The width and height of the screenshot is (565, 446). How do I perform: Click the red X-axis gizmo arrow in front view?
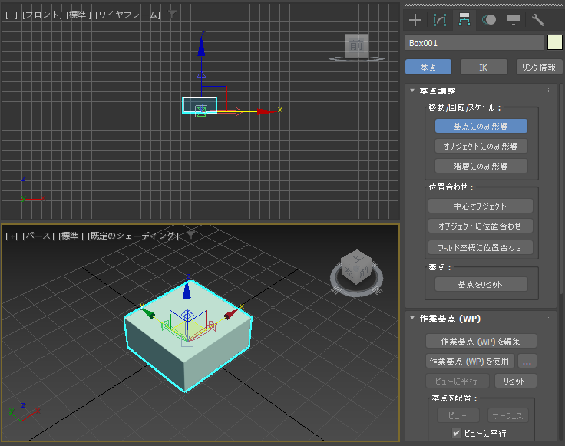point(266,111)
